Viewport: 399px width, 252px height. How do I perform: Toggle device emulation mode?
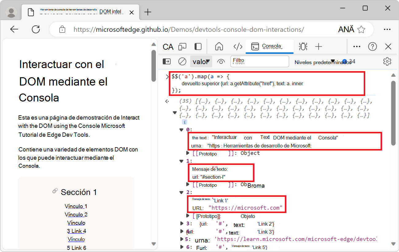point(182,47)
